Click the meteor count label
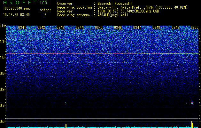Viewport: 201px width, 128px height. (45, 10)
